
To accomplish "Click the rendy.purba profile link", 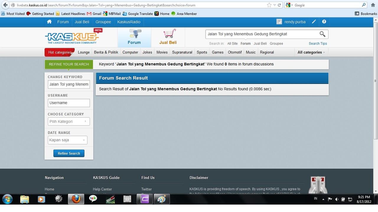I will [295, 22].
